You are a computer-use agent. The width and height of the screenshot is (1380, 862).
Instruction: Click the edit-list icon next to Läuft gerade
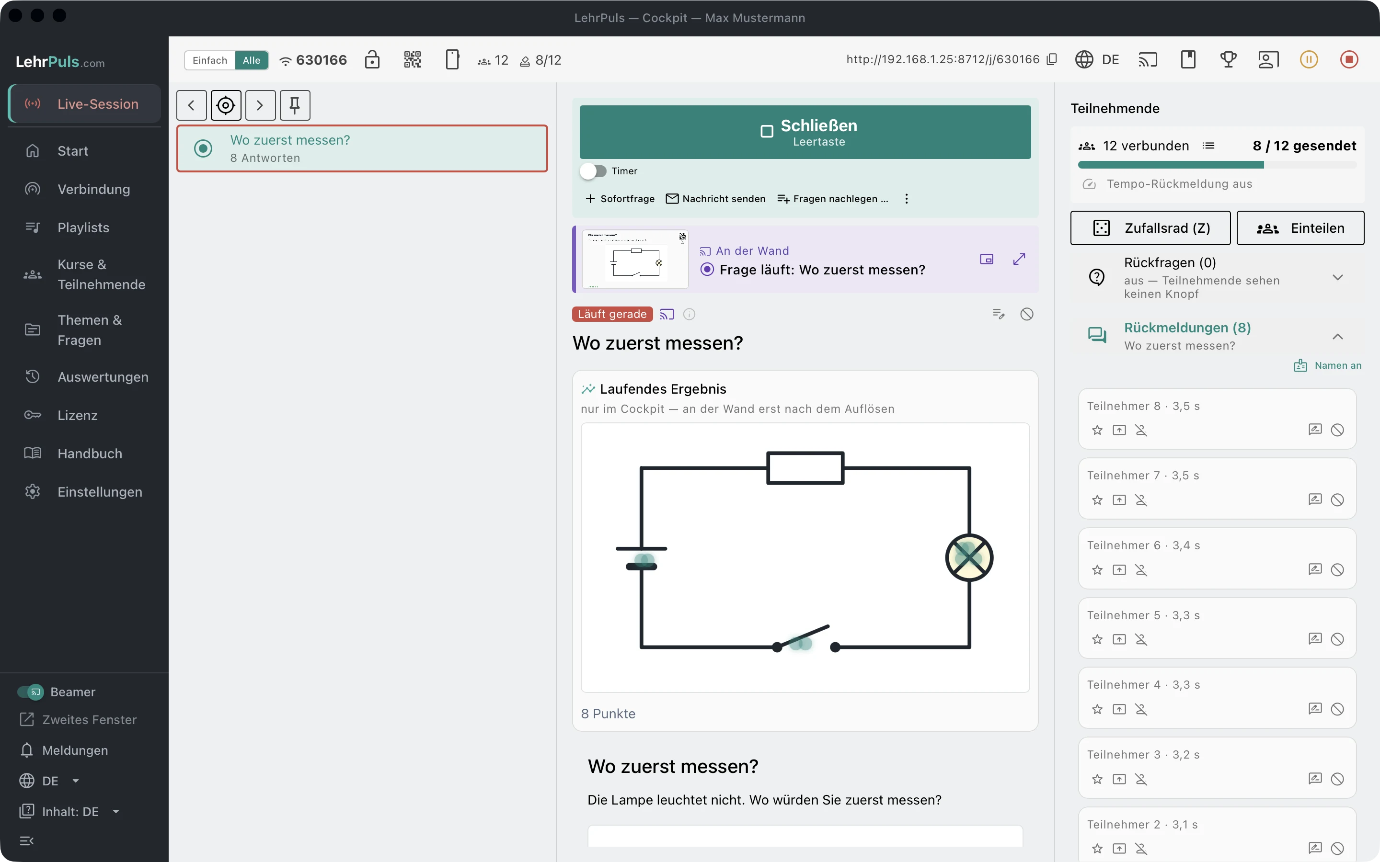click(x=999, y=314)
